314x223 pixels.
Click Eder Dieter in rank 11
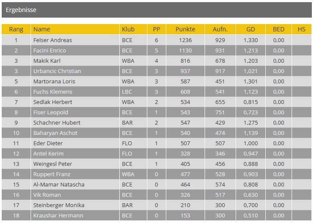pos(48,143)
